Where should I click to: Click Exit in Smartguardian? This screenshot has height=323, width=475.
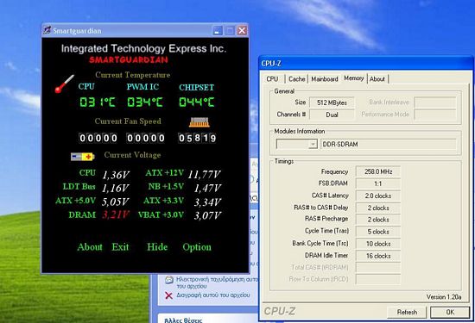[120, 247]
